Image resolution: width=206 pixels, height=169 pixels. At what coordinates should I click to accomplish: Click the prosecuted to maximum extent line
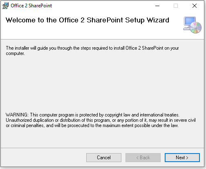tap(92, 125)
